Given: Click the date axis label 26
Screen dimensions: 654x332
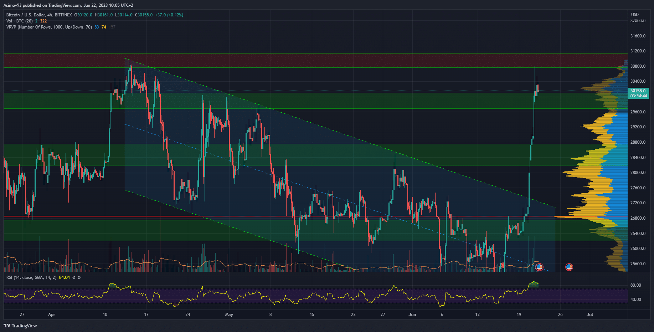Looking at the screenshot, I should pyautogui.click(x=560, y=315).
